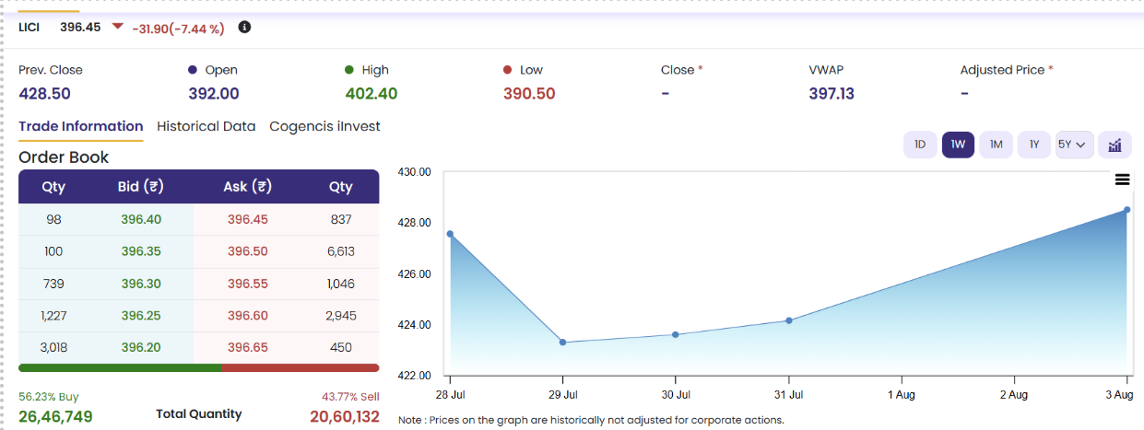Select the 31 Jul data point on chart
The width and height of the screenshot is (1144, 430).
point(789,320)
